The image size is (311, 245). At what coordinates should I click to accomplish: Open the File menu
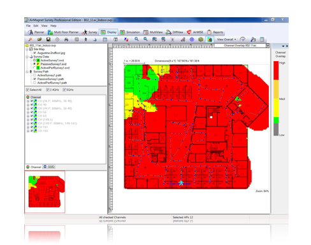(x=28, y=25)
